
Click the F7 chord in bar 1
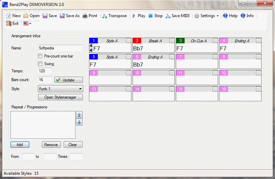pos(97,48)
